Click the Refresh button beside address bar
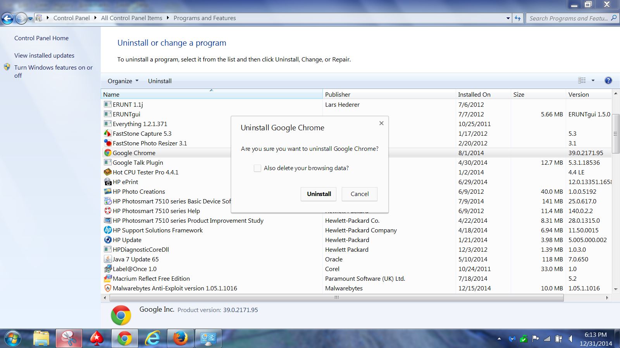 518,18
